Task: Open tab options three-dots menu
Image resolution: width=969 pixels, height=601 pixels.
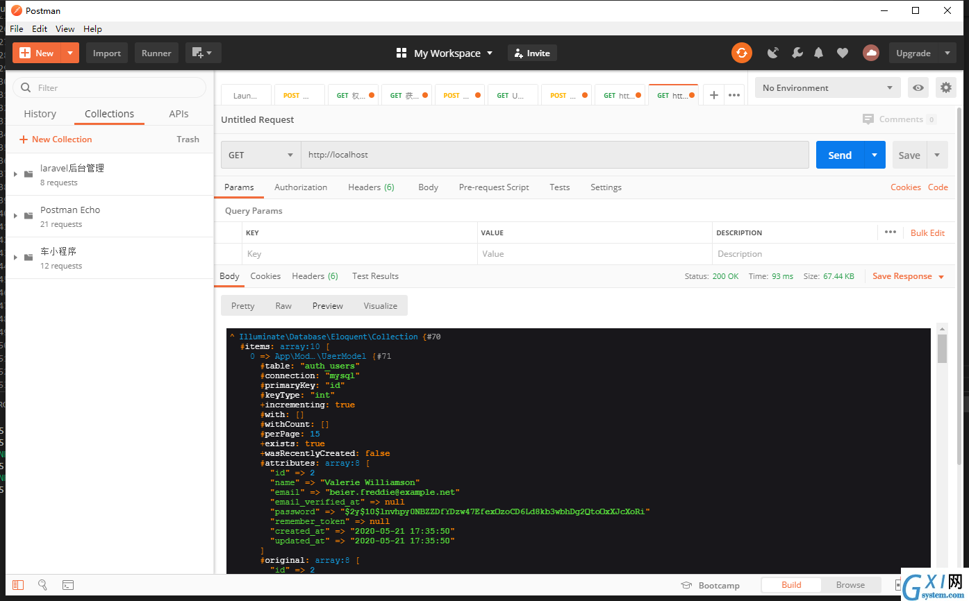Action: click(734, 95)
